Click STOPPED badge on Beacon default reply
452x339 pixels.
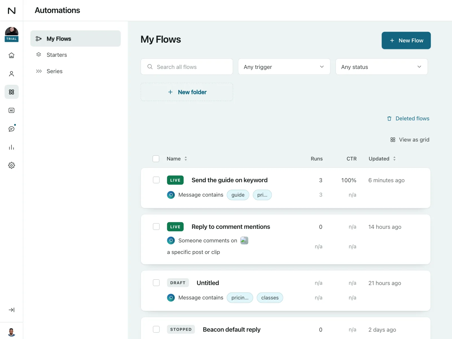pos(181,329)
